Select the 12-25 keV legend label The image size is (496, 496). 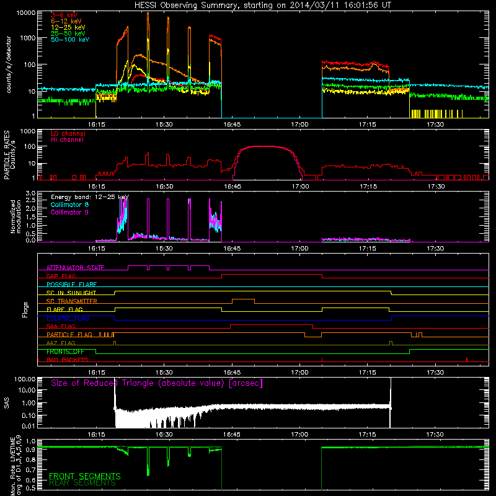(68, 27)
